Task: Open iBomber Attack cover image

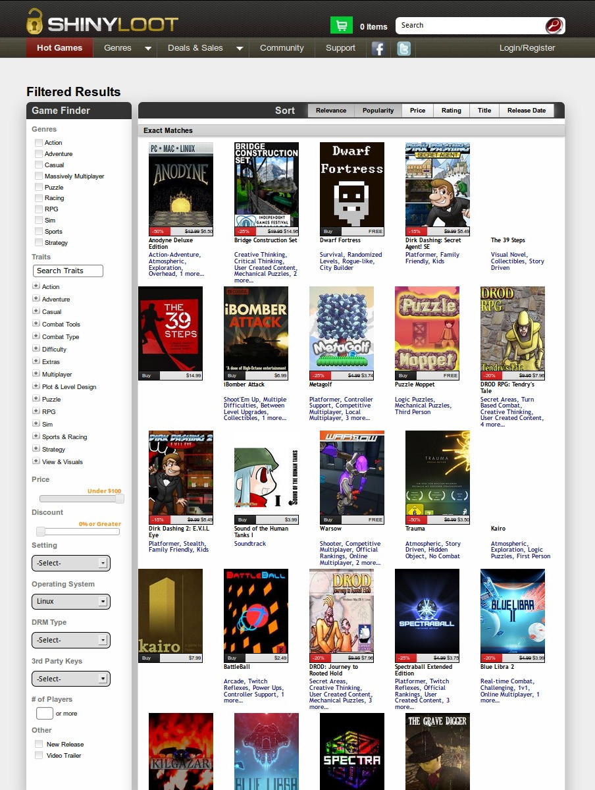Action: click(x=256, y=329)
